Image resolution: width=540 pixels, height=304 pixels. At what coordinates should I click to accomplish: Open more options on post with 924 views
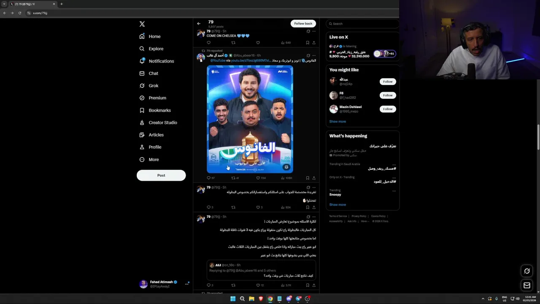313,187
